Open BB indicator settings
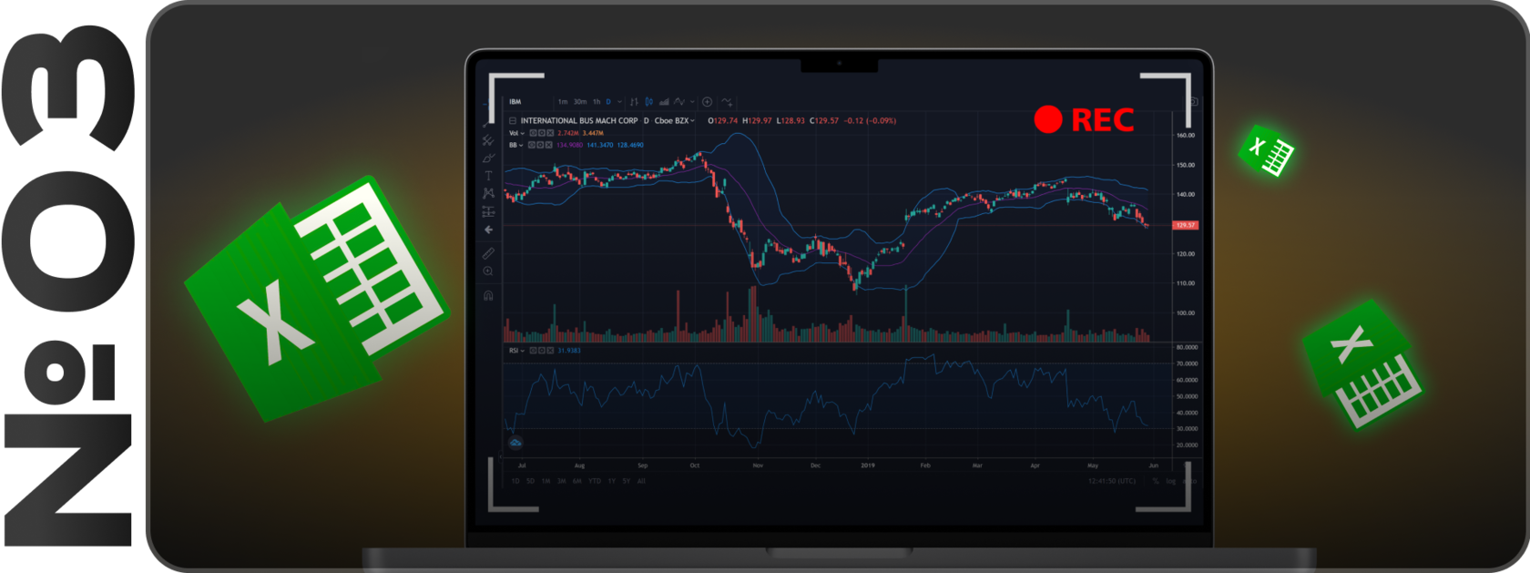The width and height of the screenshot is (1530, 573). coord(540,145)
